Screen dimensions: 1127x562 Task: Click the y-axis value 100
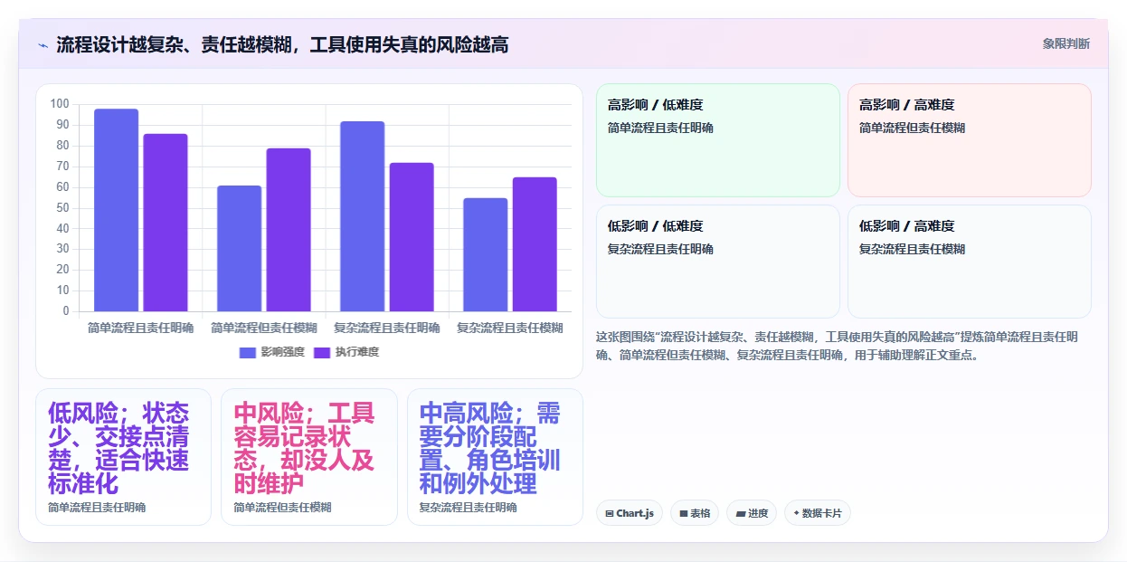click(x=60, y=104)
